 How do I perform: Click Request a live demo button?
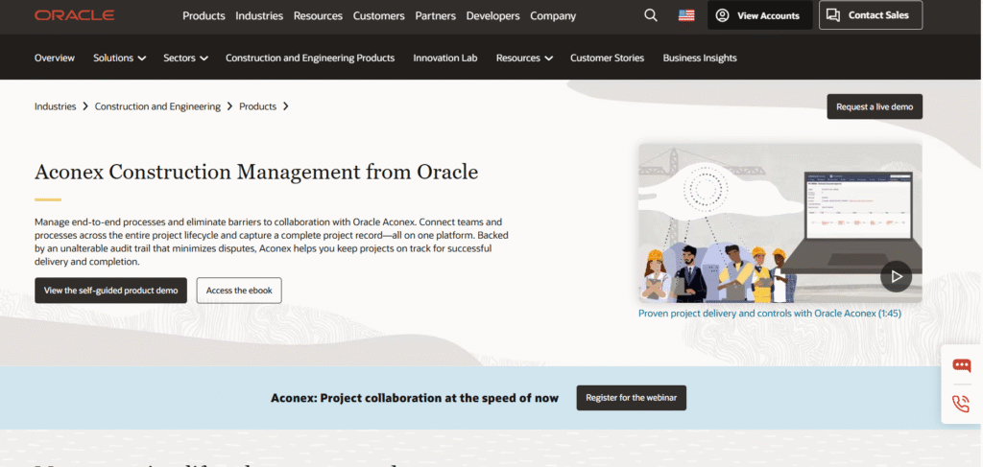coord(875,106)
